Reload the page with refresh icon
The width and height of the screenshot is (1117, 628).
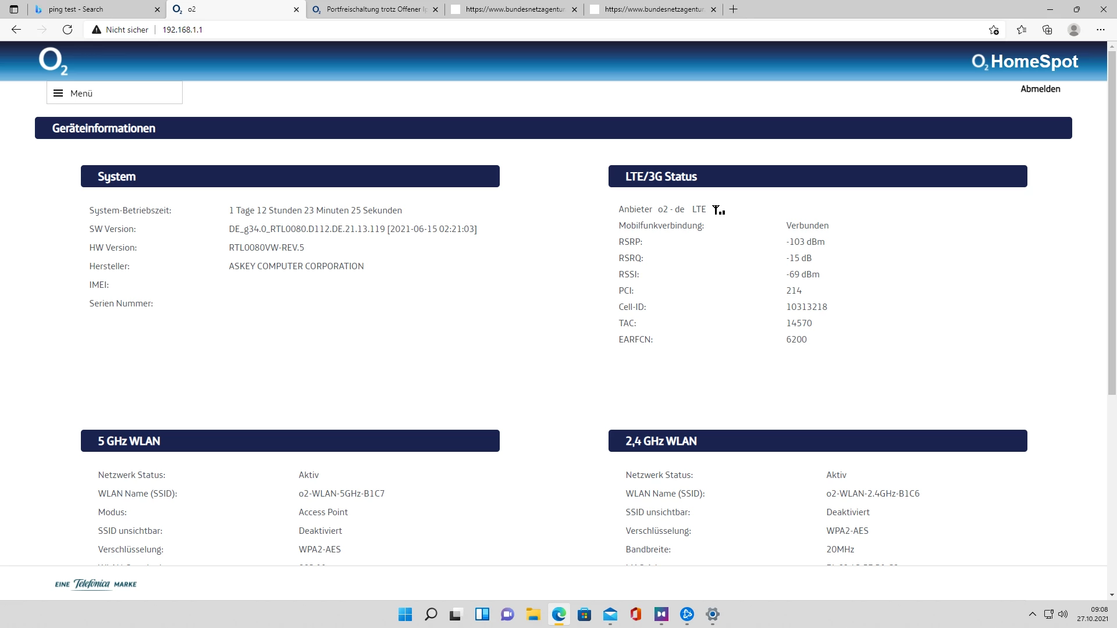(x=67, y=30)
